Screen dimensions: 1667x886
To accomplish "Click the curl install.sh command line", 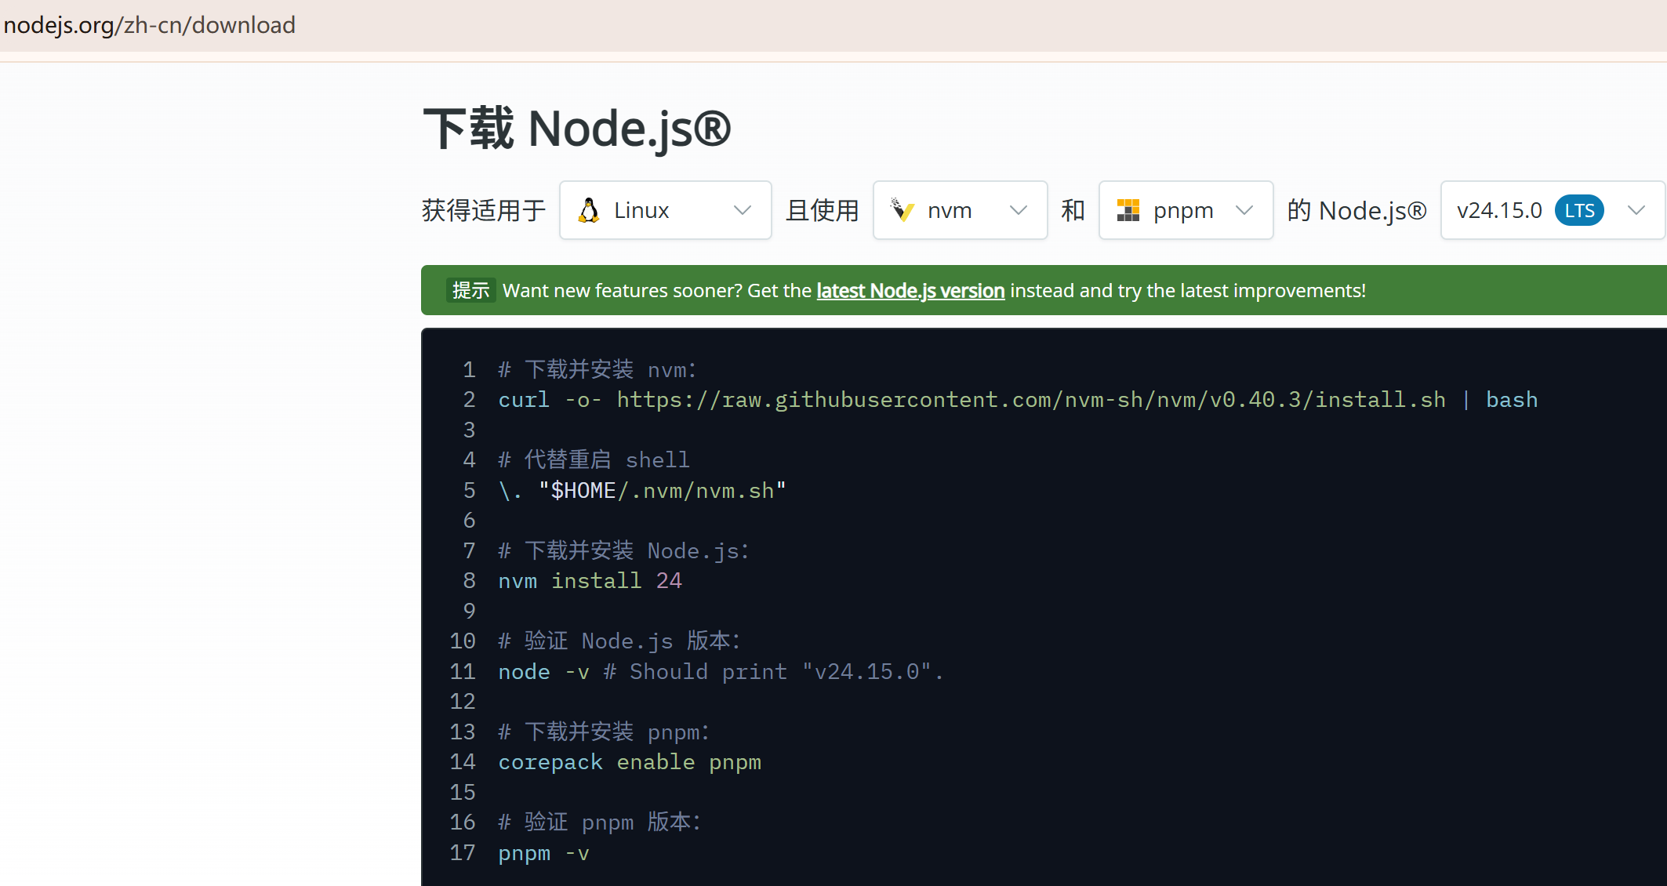I will point(1018,400).
